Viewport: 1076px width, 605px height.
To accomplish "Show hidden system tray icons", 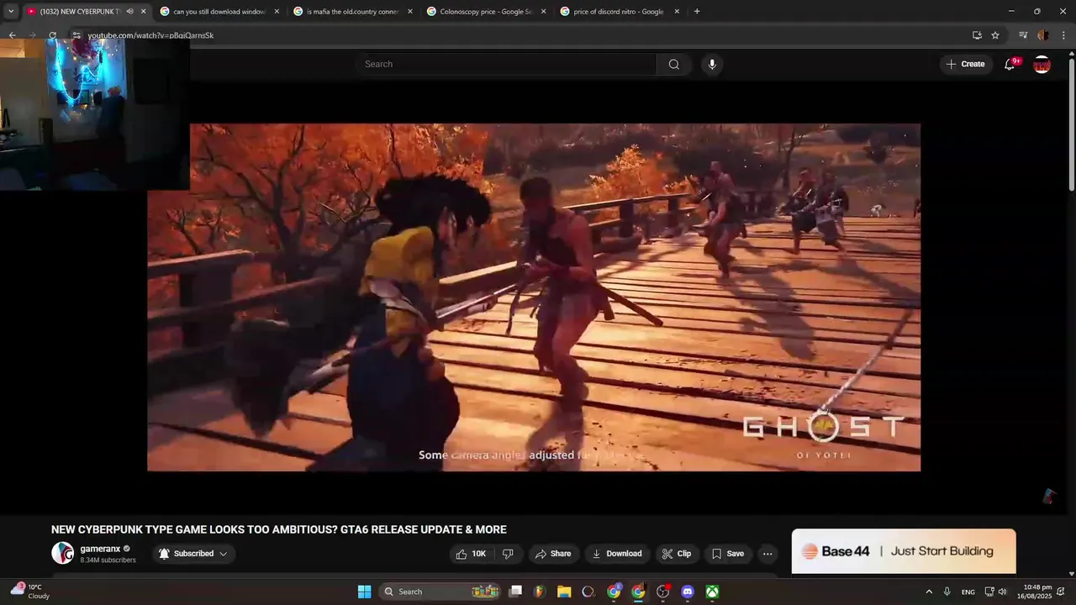I will click(x=929, y=592).
